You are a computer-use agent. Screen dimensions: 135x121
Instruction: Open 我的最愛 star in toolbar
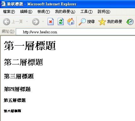coord(102,22)
